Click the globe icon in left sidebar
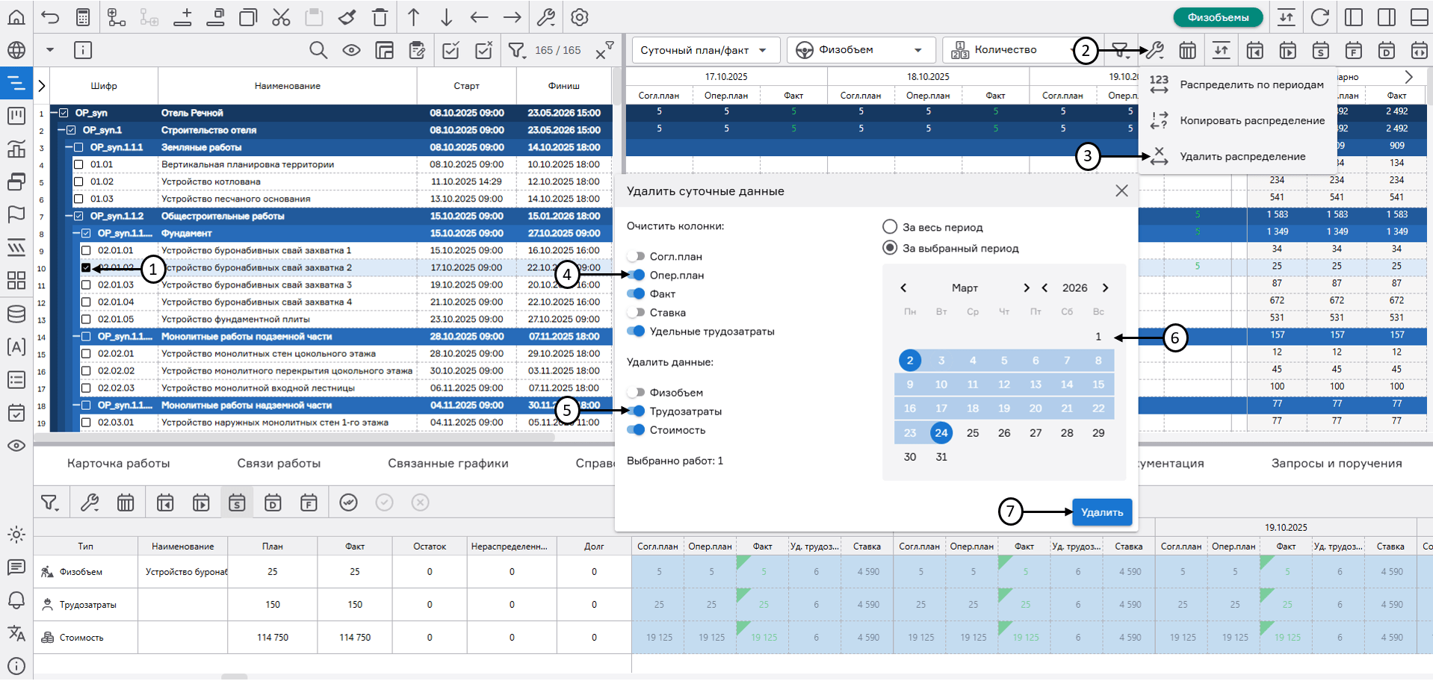The height and width of the screenshot is (681, 1433). (16, 50)
